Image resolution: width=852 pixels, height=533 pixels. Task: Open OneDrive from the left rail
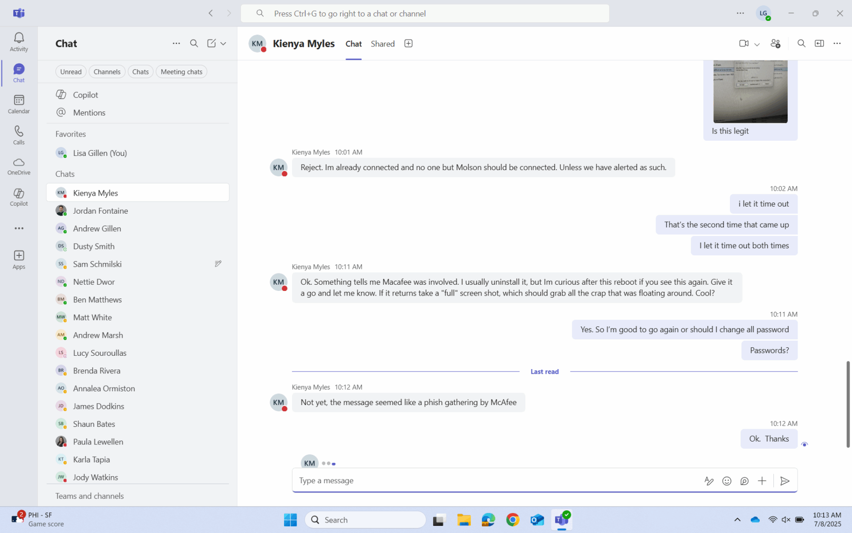click(19, 166)
